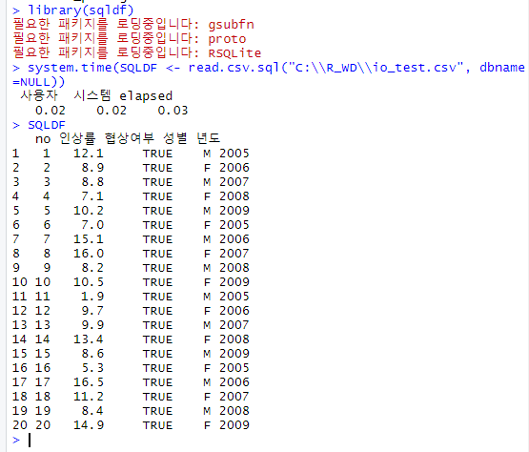Click the SQLDF command line
Image resolution: width=529 pixels, height=452 pixels.
point(39,125)
